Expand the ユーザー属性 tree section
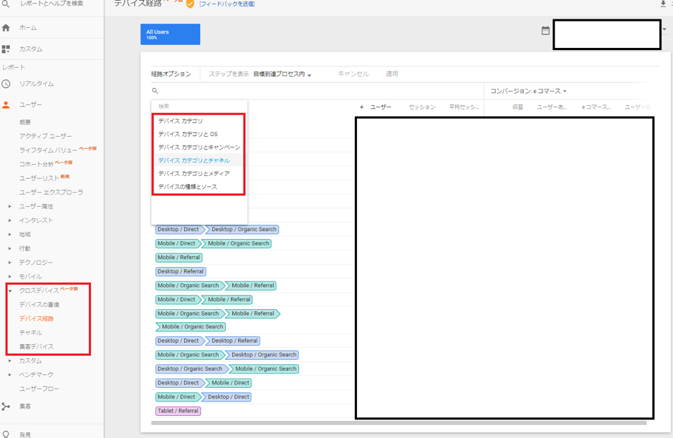 (10, 206)
